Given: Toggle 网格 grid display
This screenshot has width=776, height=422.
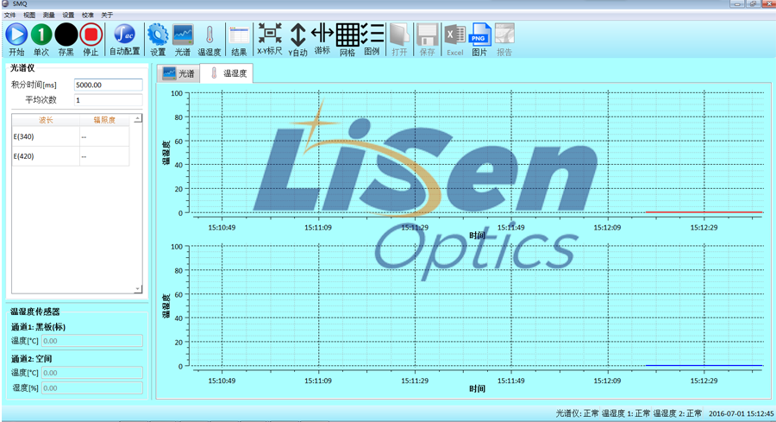Looking at the screenshot, I should coord(347,40).
